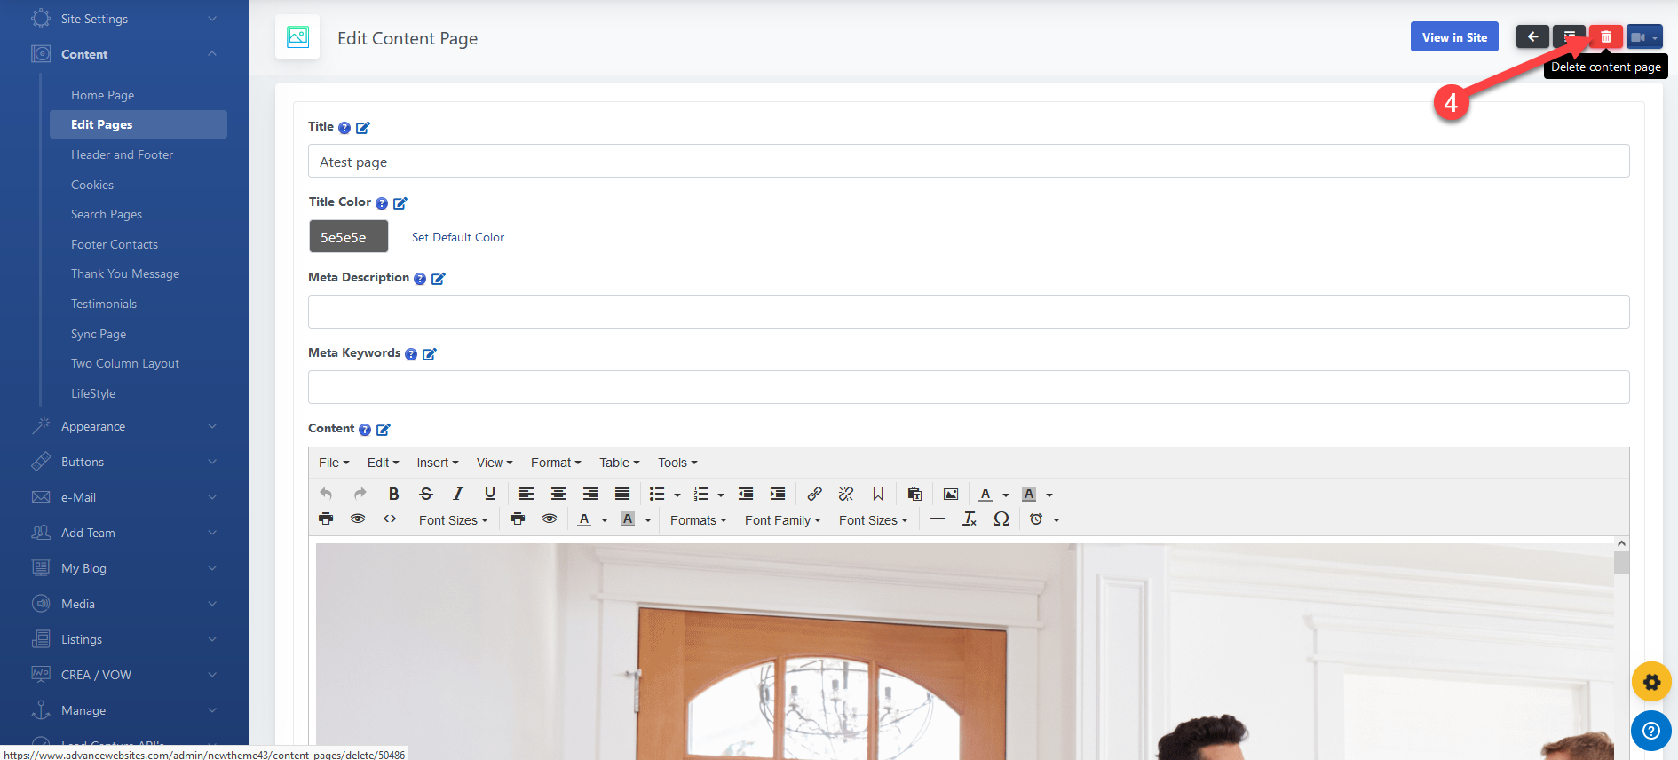Viewport: 1678px width, 760px height.
Task: Click the anchor bookmark icon in toolbar
Action: click(x=878, y=494)
